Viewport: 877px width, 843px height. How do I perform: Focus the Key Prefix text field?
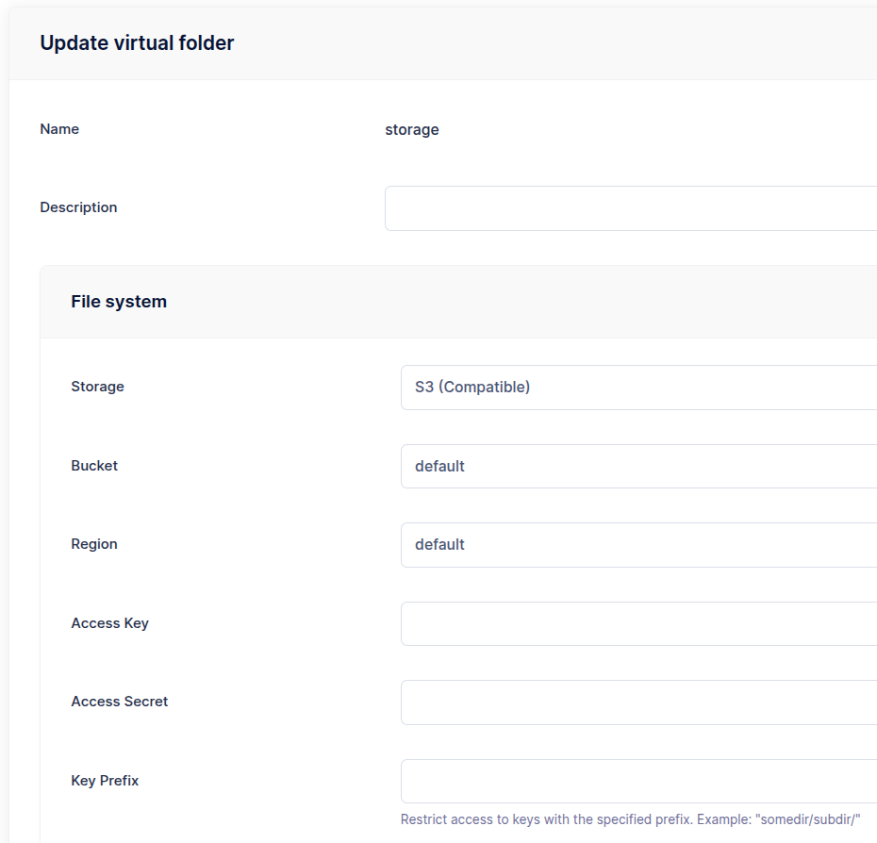[638, 781]
